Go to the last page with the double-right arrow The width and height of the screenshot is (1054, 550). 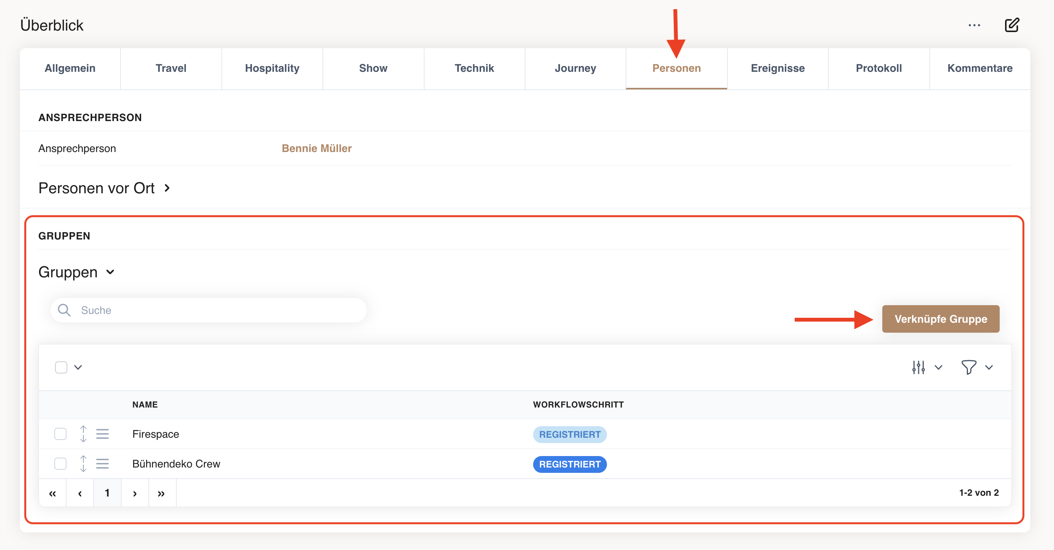tap(161, 493)
